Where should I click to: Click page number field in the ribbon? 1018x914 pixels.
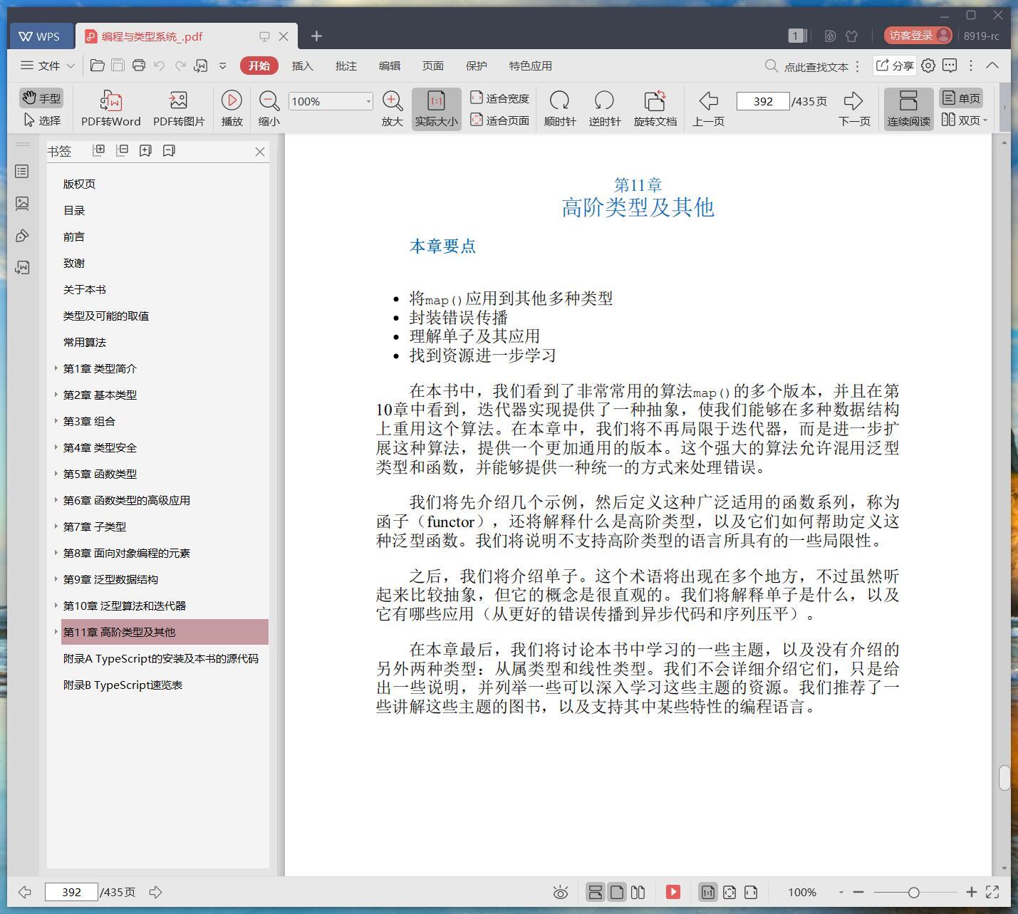pyautogui.click(x=763, y=101)
